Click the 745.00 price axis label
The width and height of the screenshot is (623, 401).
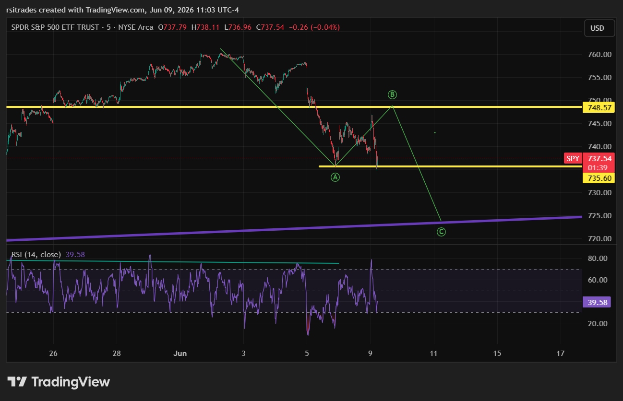point(599,124)
